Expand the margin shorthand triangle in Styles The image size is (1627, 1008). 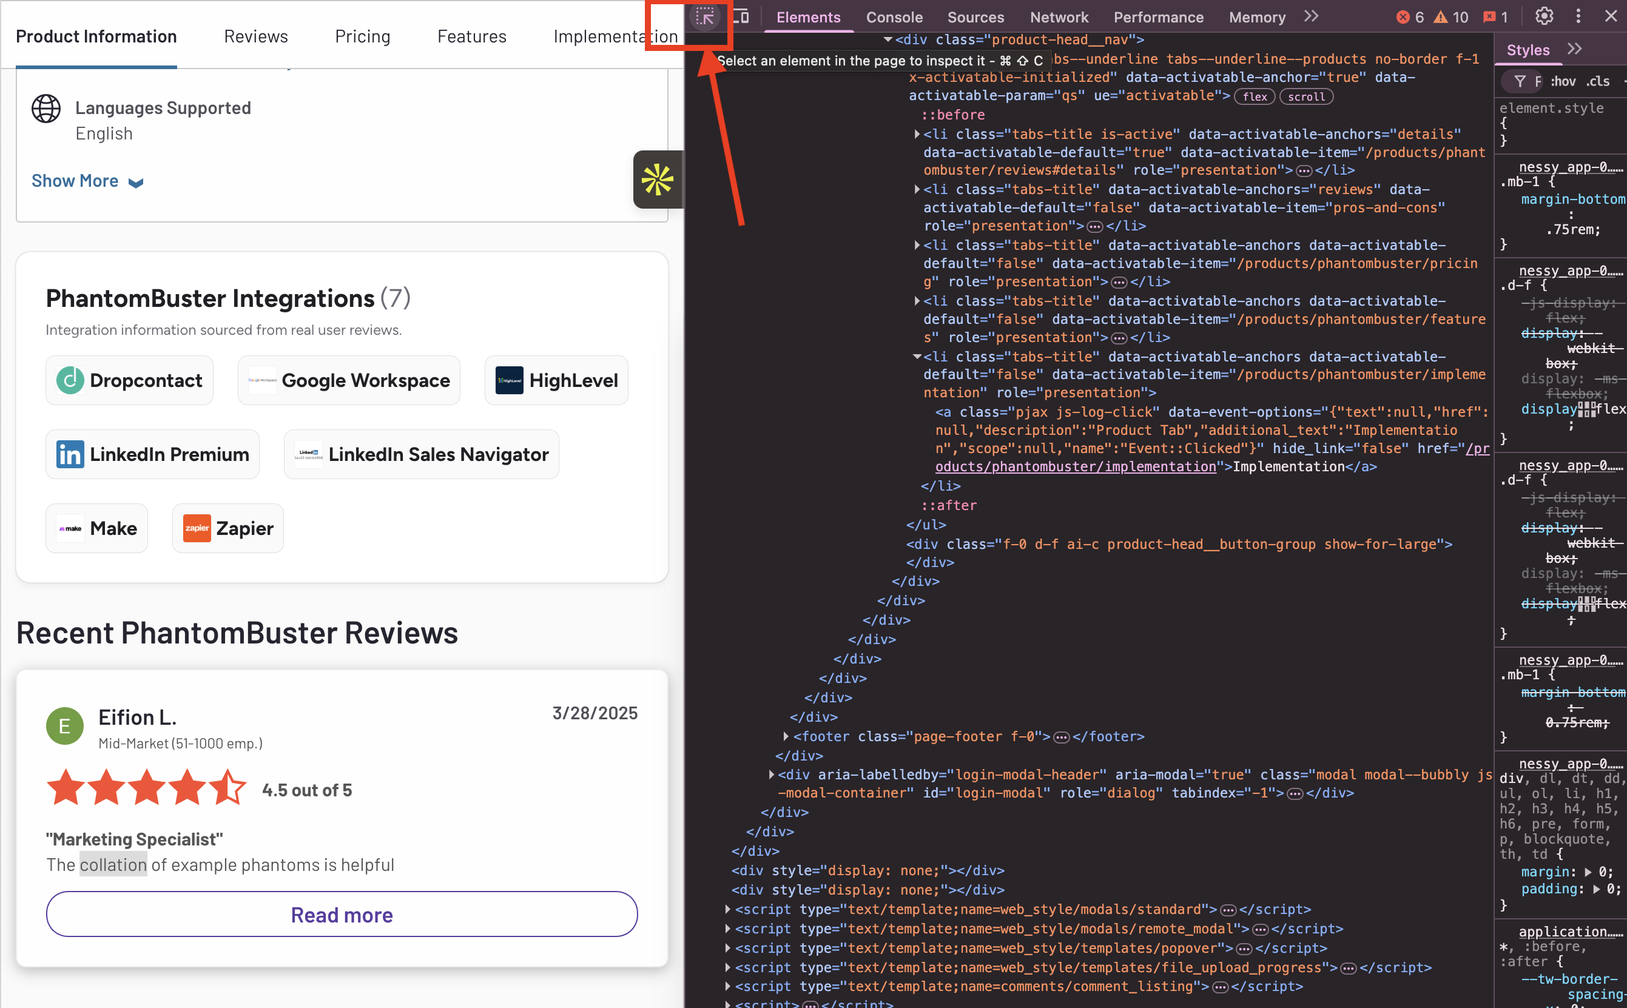coord(1588,872)
